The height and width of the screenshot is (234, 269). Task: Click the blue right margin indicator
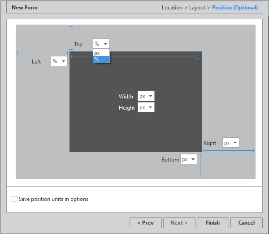pyautogui.click(x=228, y=150)
